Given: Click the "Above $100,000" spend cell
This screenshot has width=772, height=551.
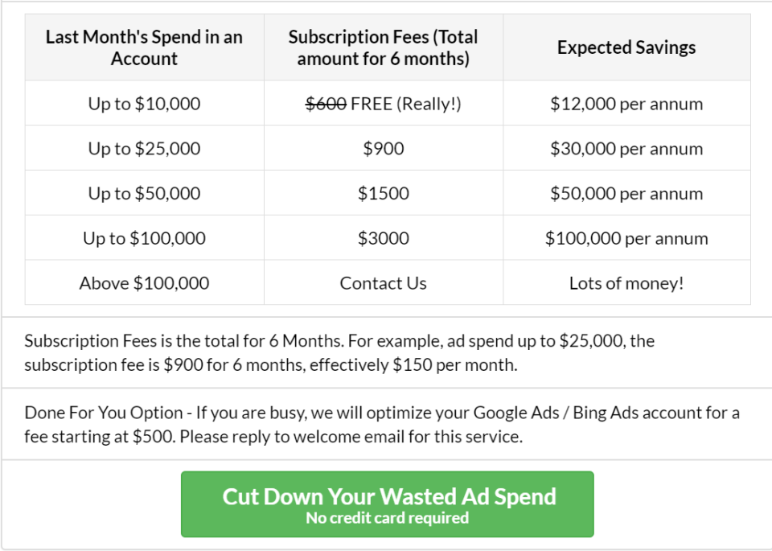Looking at the screenshot, I should point(144,283).
